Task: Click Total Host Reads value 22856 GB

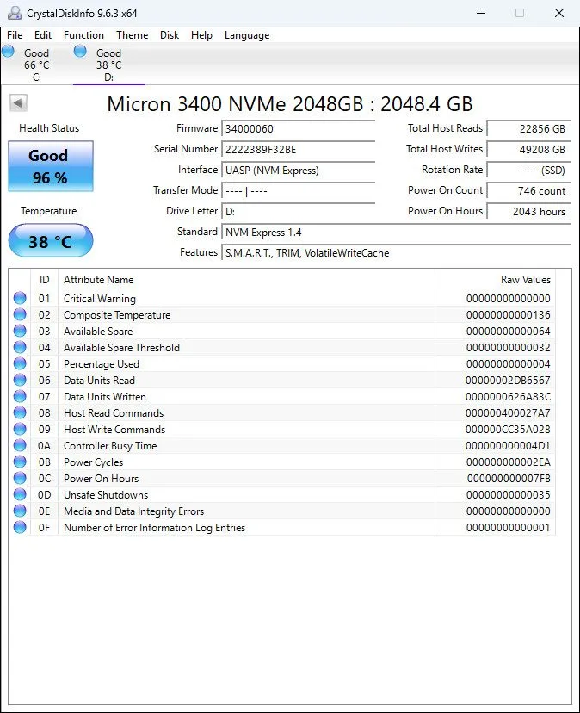Action: click(528, 128)
